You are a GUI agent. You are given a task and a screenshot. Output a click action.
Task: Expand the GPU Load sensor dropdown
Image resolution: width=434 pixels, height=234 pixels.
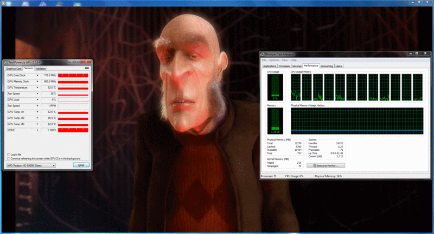37,99
